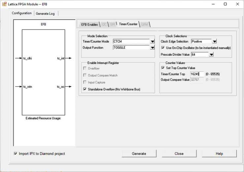Toggle Use On-Chip Oscillator checkbox

(163, 48)
